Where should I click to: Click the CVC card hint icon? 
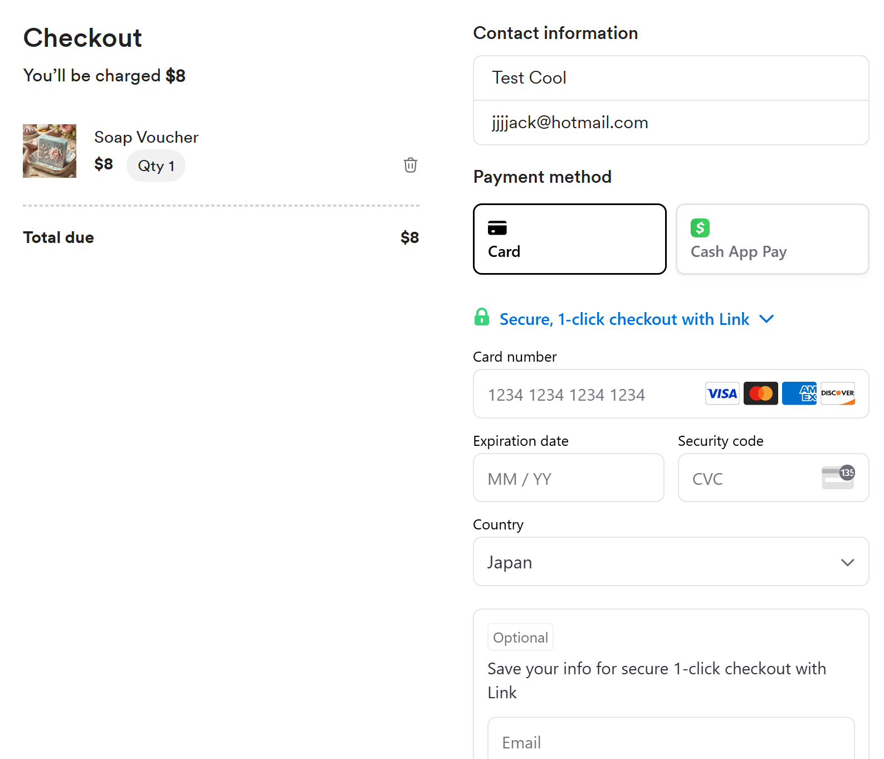click(838, 478)
